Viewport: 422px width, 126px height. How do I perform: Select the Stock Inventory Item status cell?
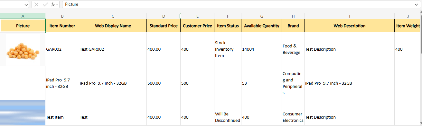pos(228,49)
